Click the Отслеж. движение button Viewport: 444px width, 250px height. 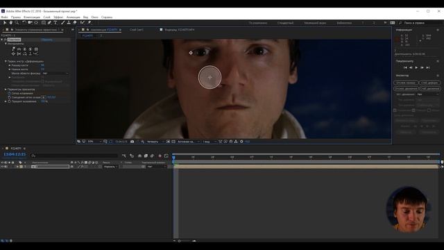pyautogui.click(x=406, y=88)
